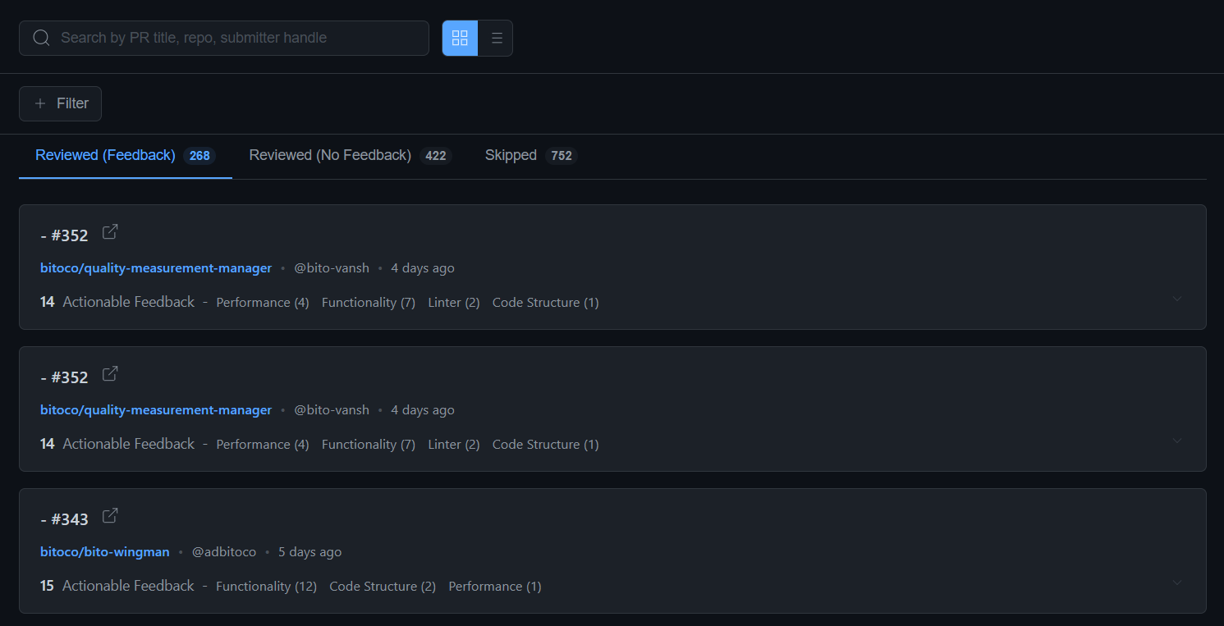Open second bitoco/quality-measurement-manager repo link
The width and height of the screenshot is (1224, 626).
[x=156, y=410]
